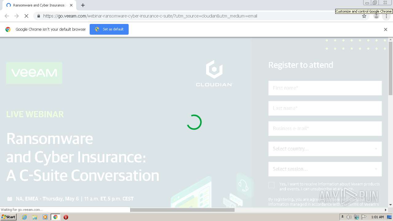Open the Windows Start menu

[x=9, y=217]
